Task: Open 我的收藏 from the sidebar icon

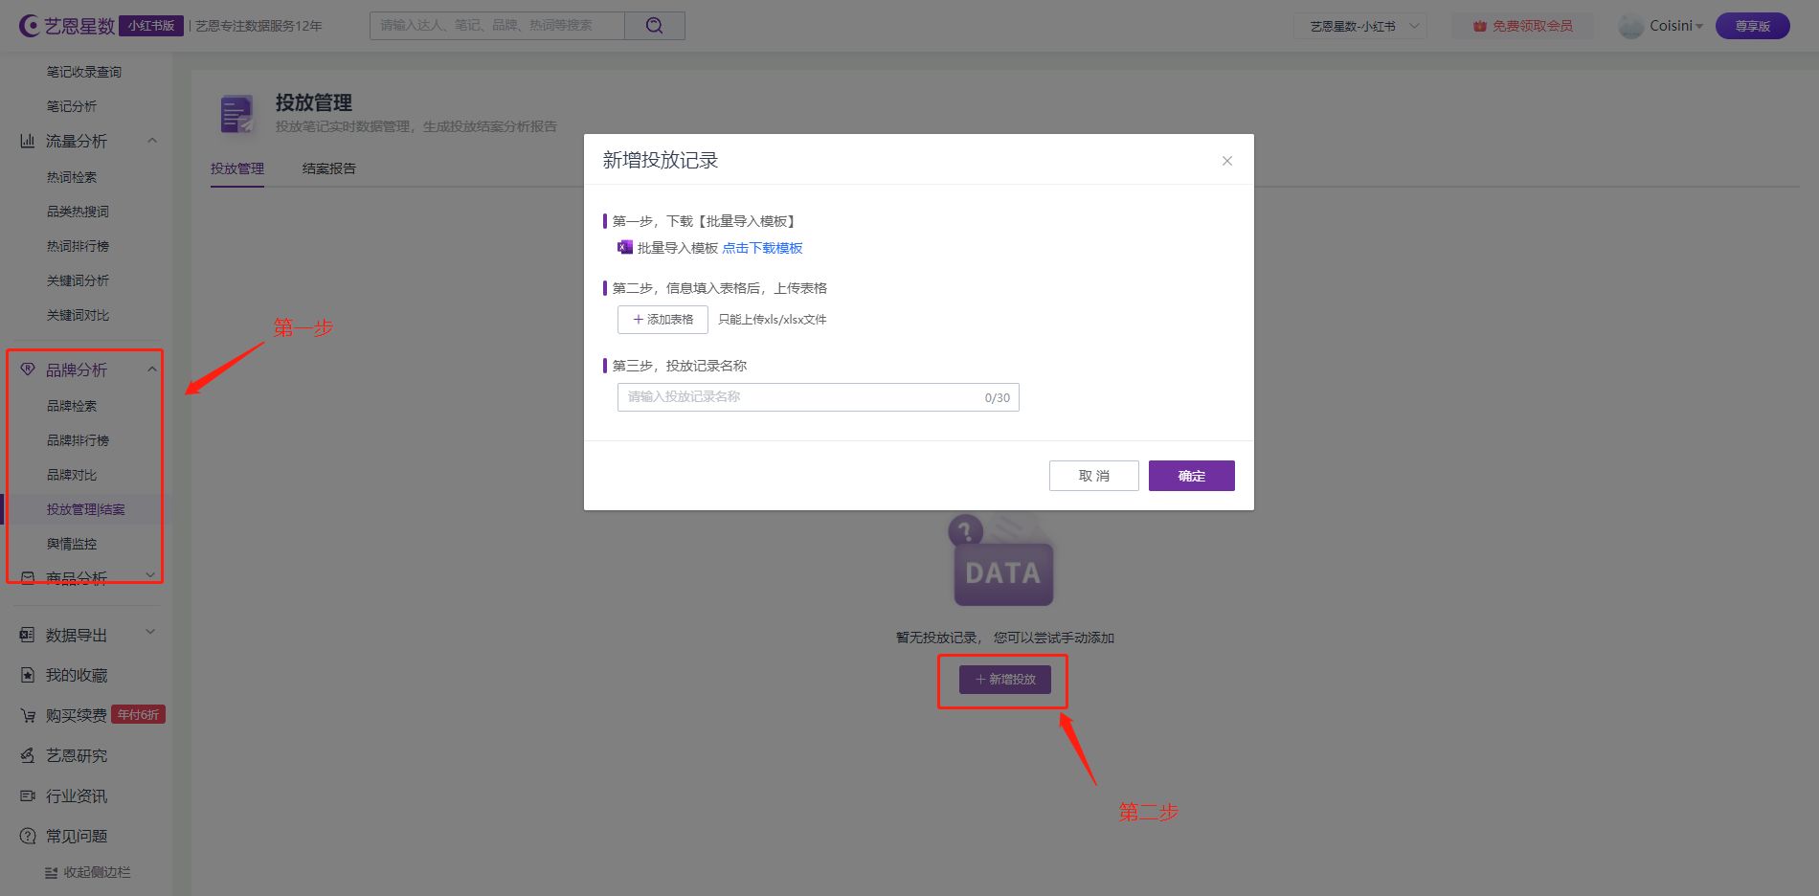Action: click(x=26, y=674)
